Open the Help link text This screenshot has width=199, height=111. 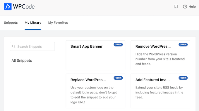pos(192,7)
